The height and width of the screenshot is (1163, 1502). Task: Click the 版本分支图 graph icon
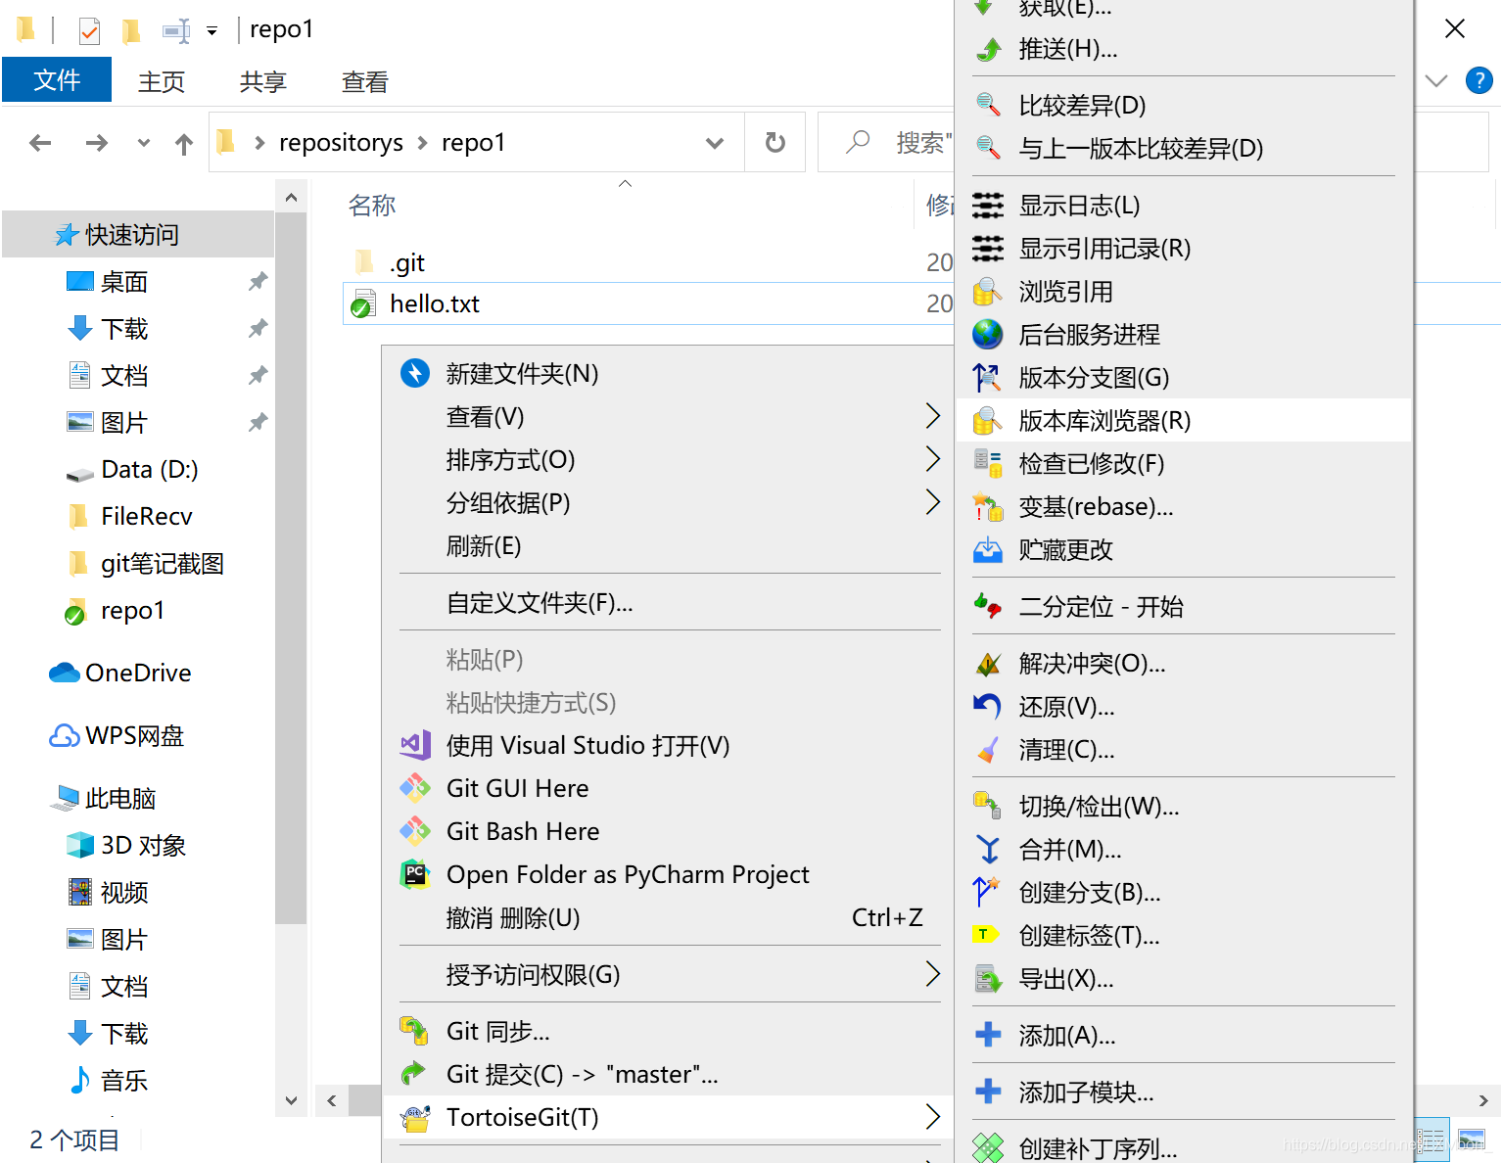(x=988, y=378)
